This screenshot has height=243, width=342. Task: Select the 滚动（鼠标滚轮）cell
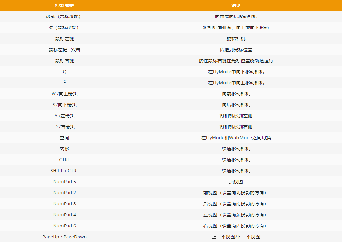65,17
